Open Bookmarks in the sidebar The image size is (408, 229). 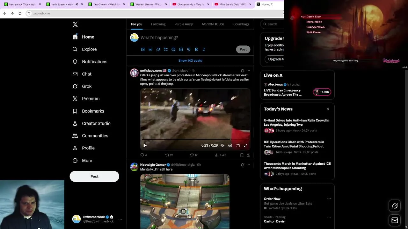[x=88, y=111]
